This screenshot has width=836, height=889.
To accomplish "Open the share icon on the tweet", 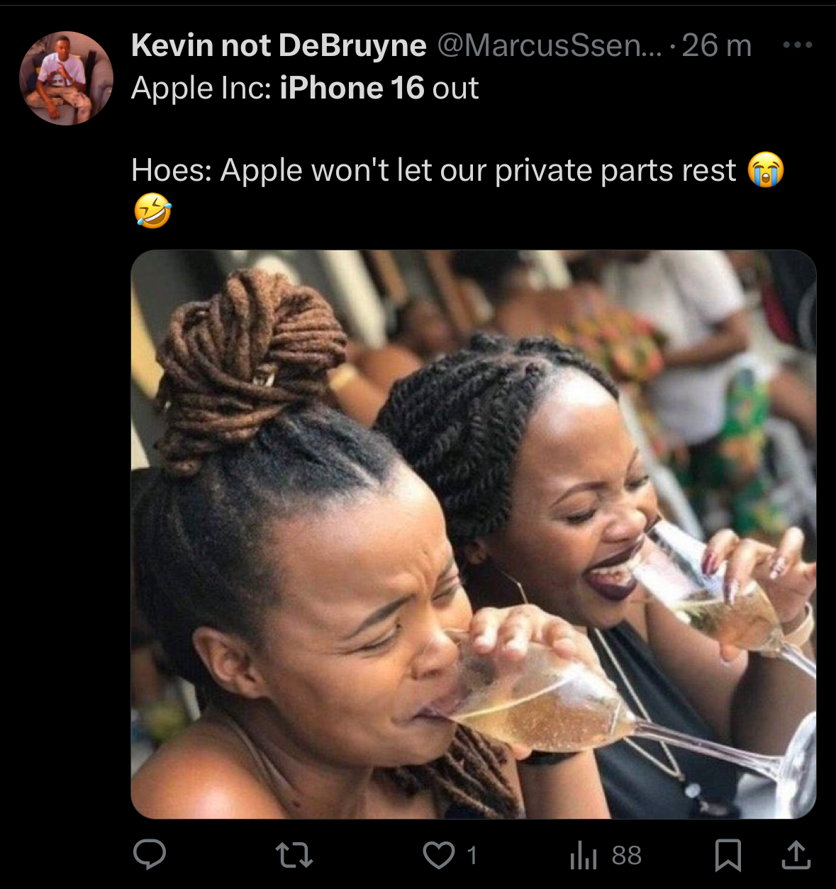I will (797, 854).
